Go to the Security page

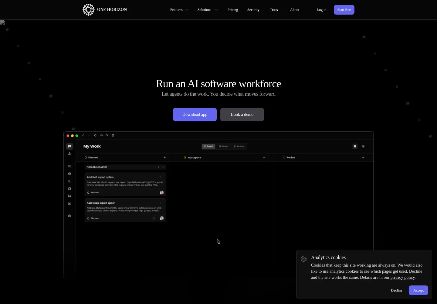click(253, 10)
